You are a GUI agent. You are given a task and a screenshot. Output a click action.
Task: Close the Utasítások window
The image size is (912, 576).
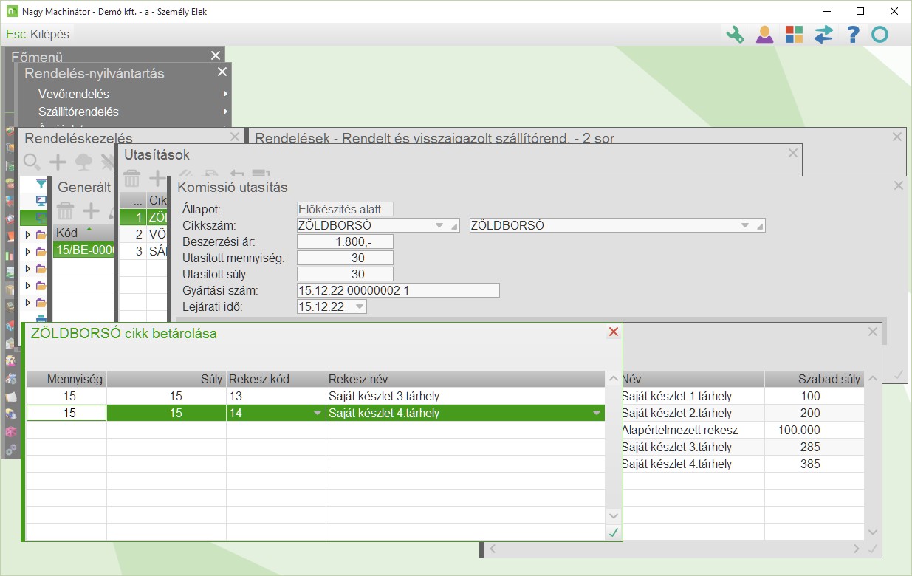click(x=793, y=153)
